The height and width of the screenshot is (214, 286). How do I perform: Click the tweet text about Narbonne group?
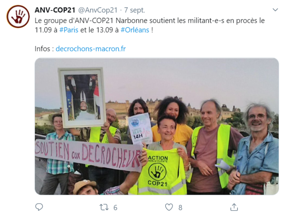[149, 25]
